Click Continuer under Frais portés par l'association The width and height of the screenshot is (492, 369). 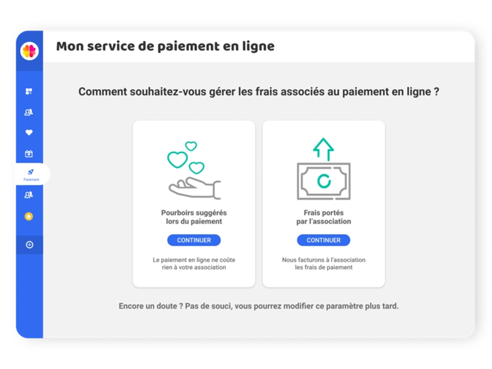coord(323,240)
